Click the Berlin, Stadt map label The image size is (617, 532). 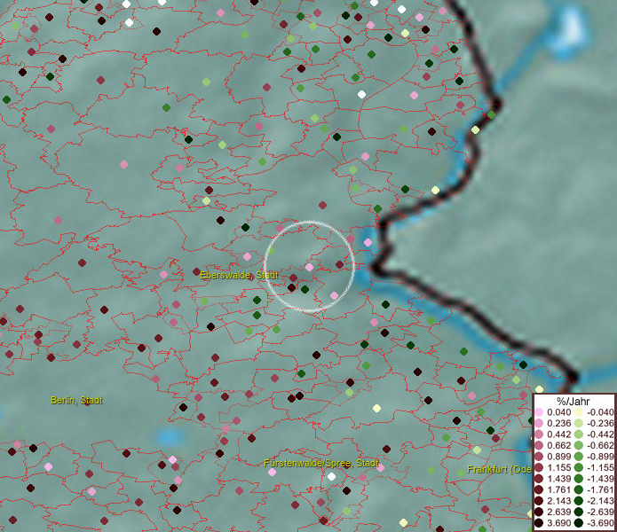pos(76,401)
